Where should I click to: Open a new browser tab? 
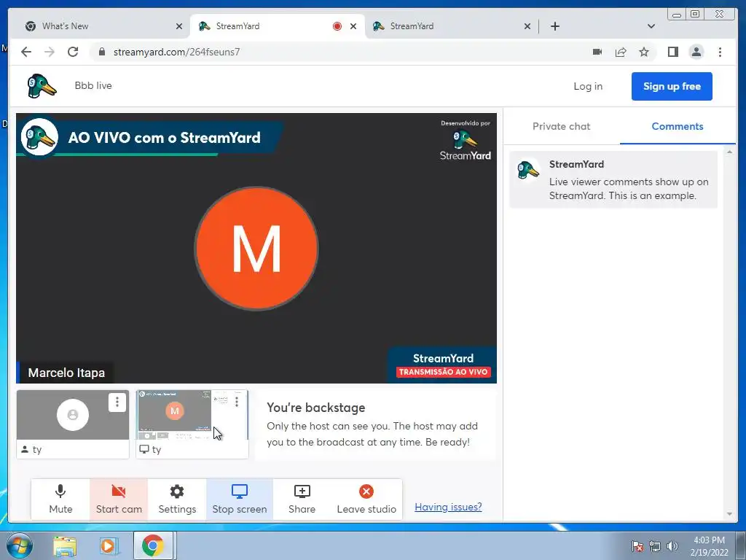(554, 26)
